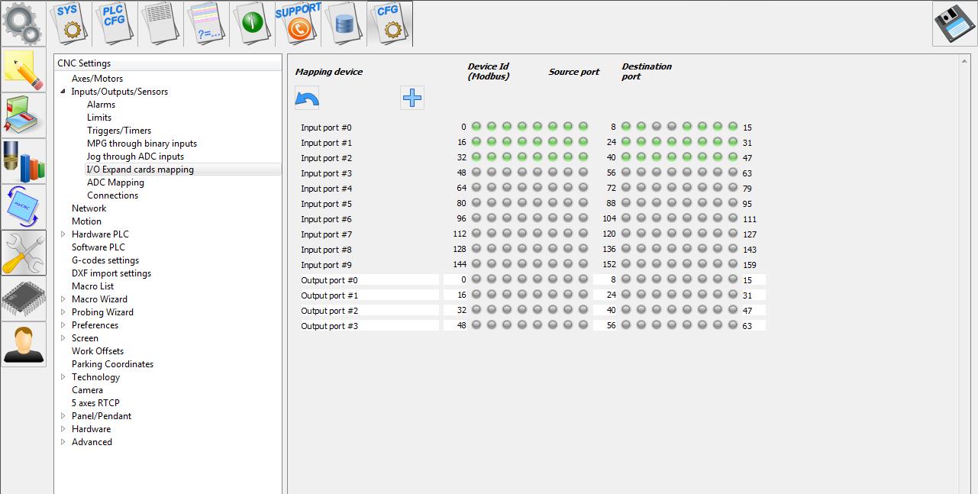Click the blue plus add mapping icon

click(412, 98)
